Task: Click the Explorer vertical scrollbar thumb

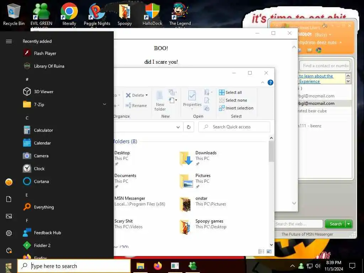Action: 271,151
